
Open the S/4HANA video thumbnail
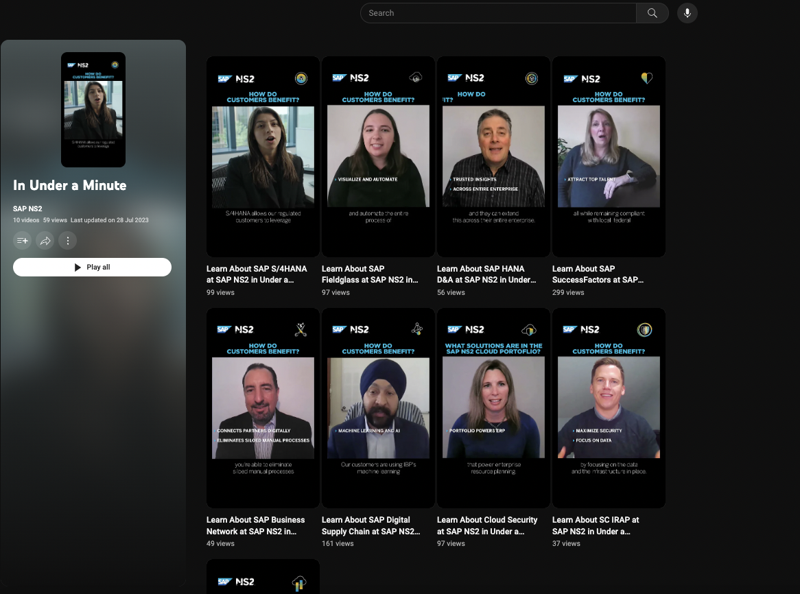[x=263, y=156]
